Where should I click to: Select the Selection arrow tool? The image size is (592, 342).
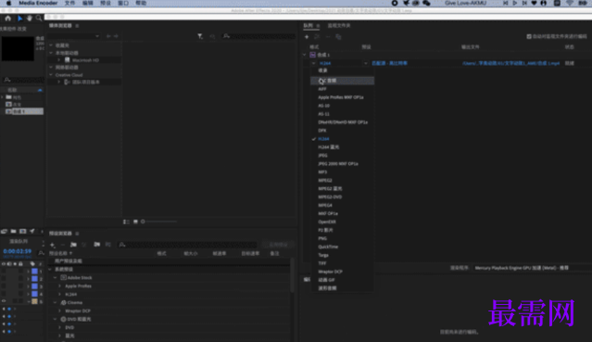click(19, 19)
